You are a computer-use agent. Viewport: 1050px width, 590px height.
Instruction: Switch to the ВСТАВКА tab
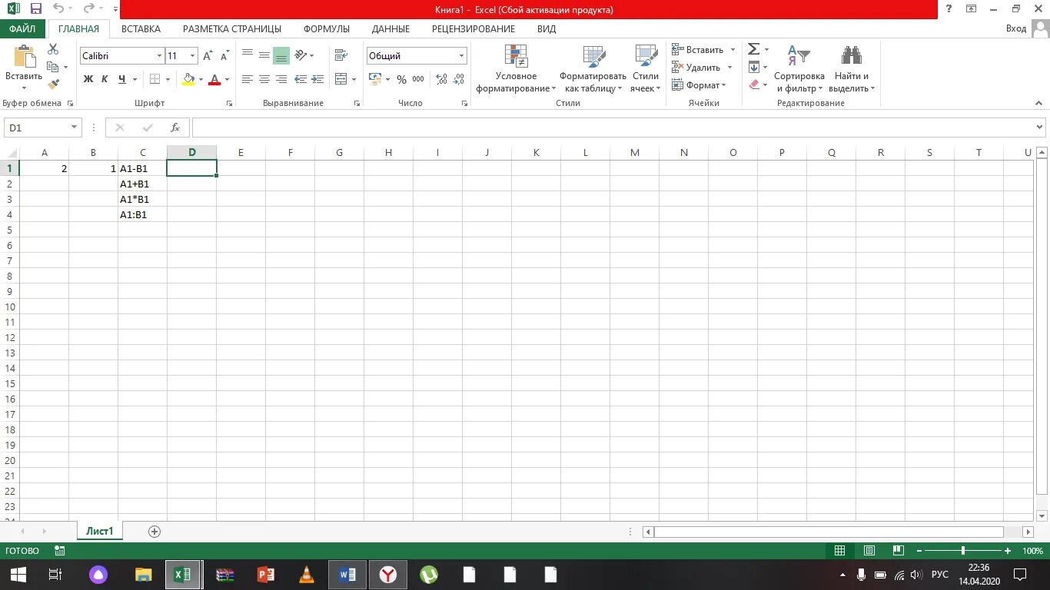[141, 29]
